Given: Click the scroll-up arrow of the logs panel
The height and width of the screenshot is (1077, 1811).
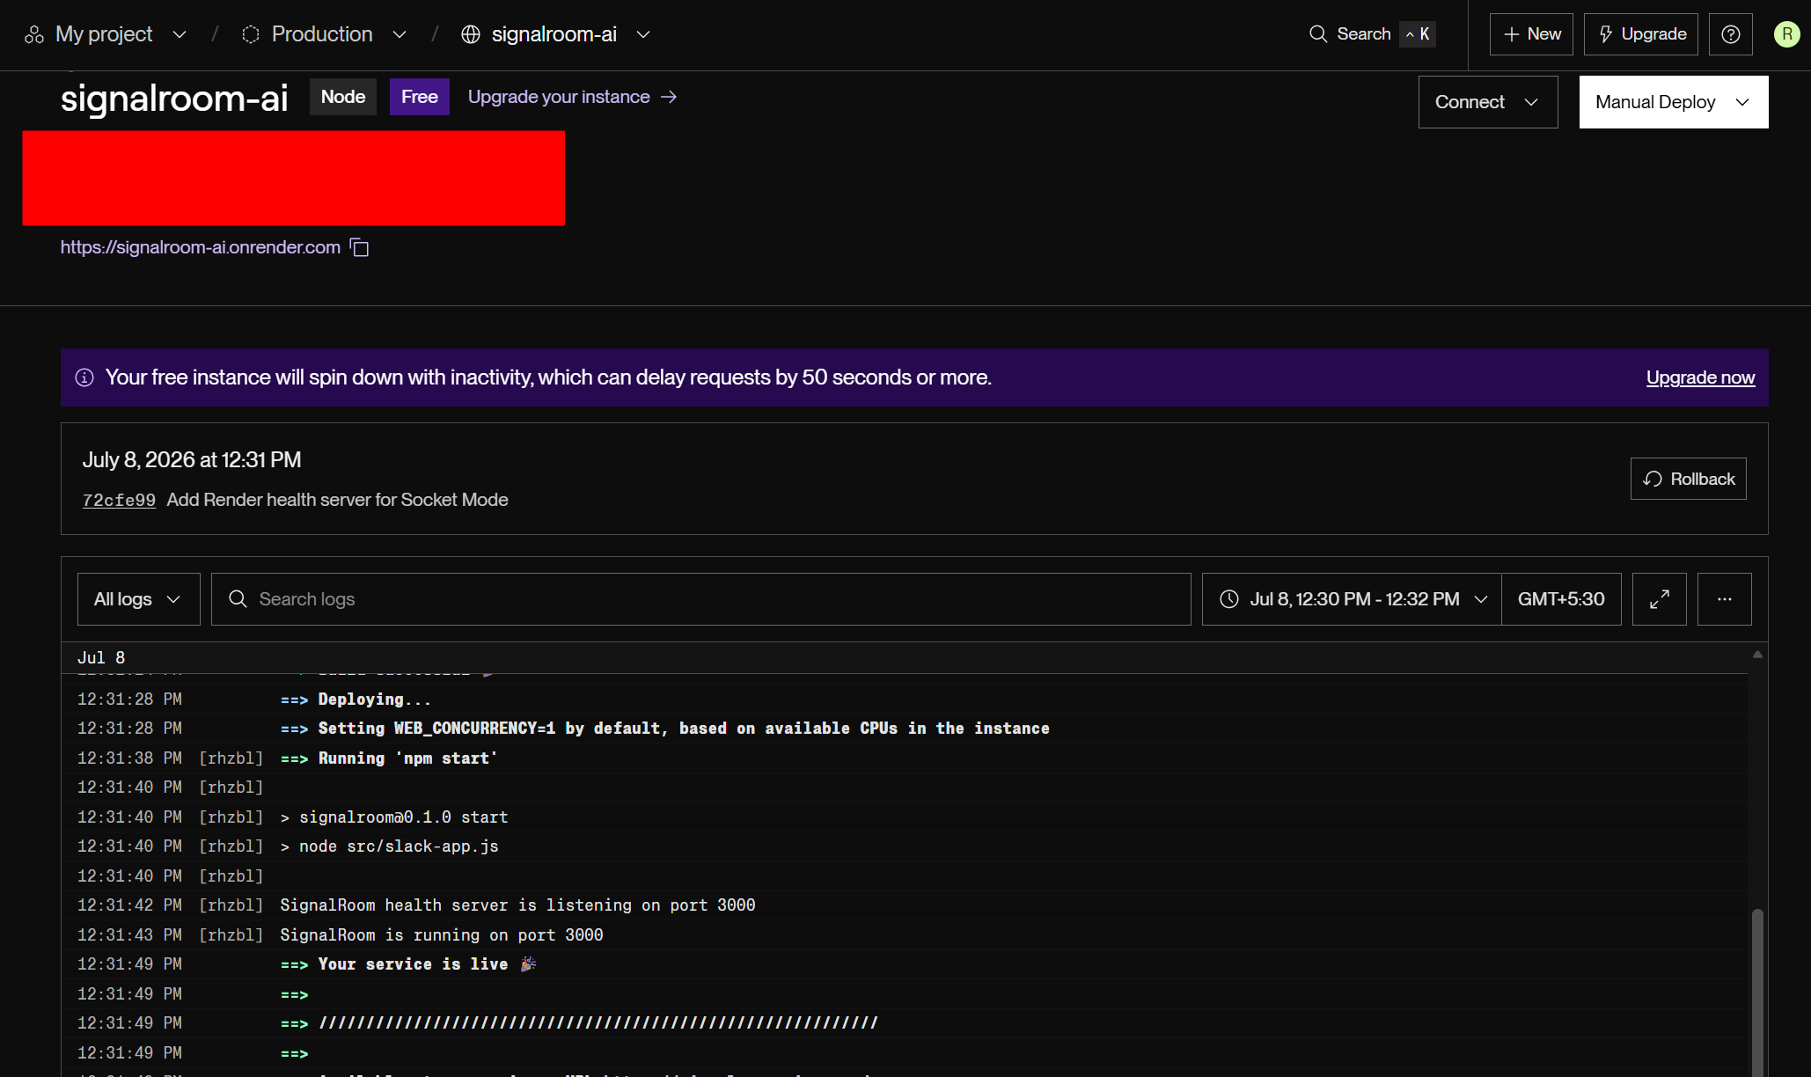Looking at the screenshot, I should coord(1757,655).
